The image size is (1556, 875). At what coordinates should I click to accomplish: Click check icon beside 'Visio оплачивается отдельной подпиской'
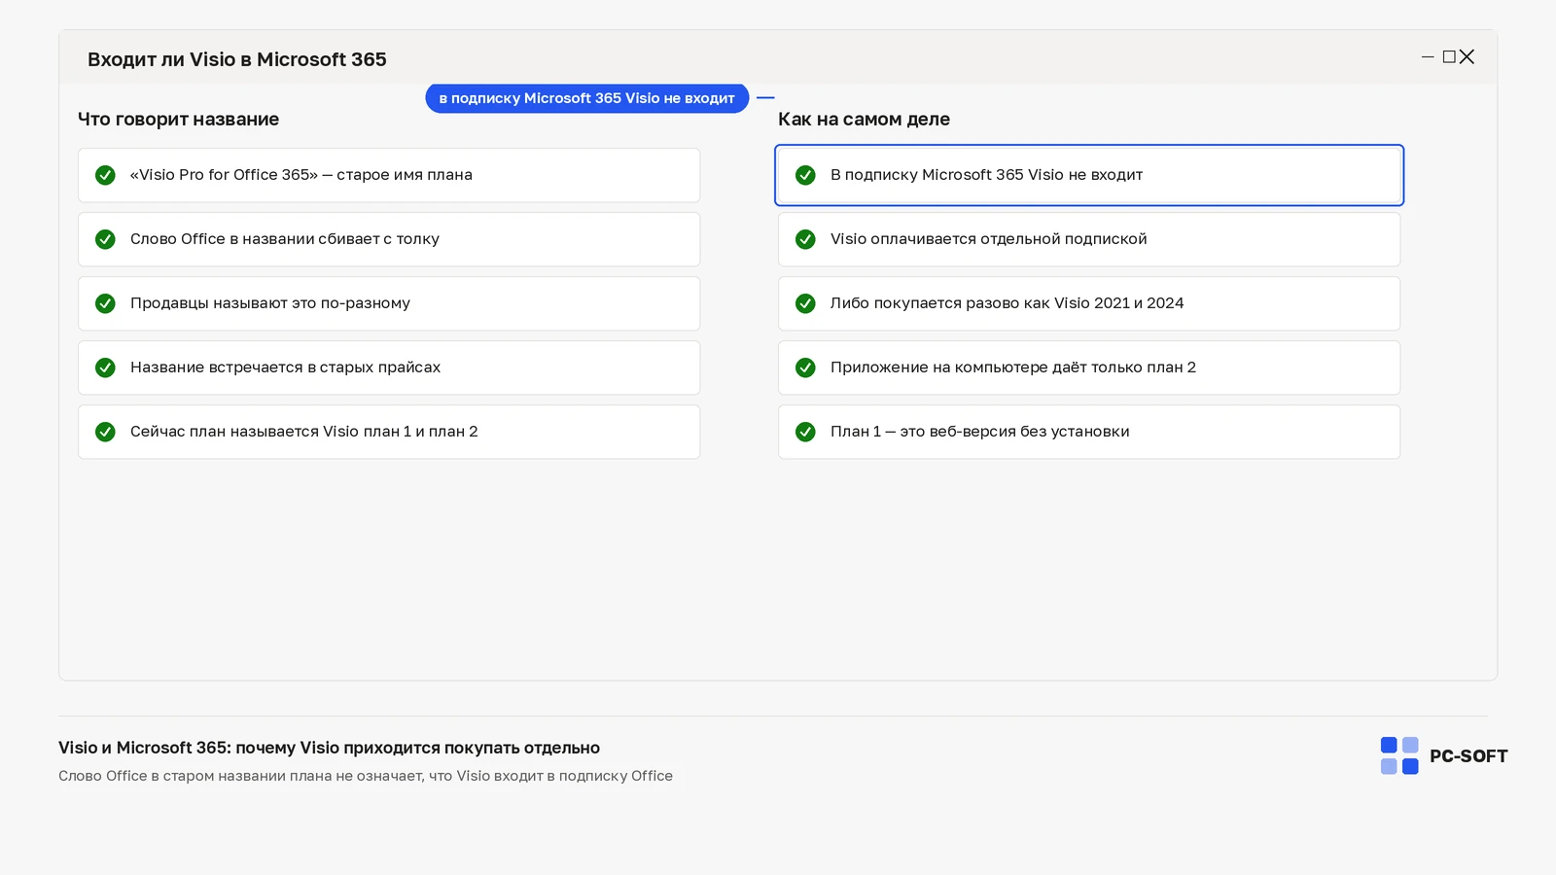(x=805, y=239)
